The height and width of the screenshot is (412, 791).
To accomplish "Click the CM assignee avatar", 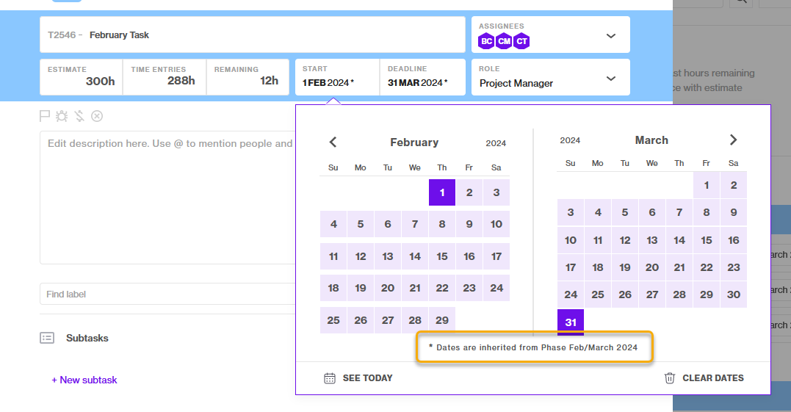I will tap(504, 41).
